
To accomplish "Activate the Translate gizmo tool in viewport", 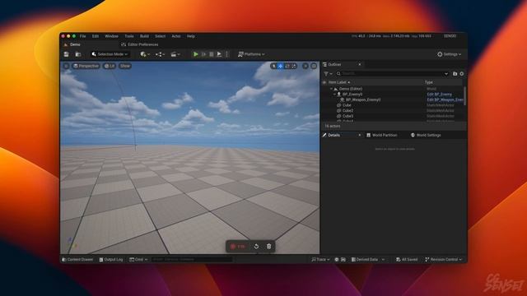I will point(281,66).
